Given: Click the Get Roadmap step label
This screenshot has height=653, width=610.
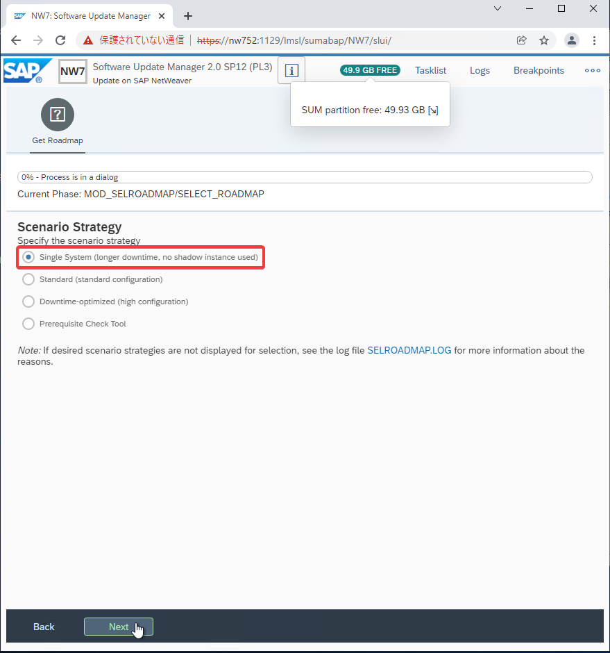Looking at the screenshot, I should (58, 141).
